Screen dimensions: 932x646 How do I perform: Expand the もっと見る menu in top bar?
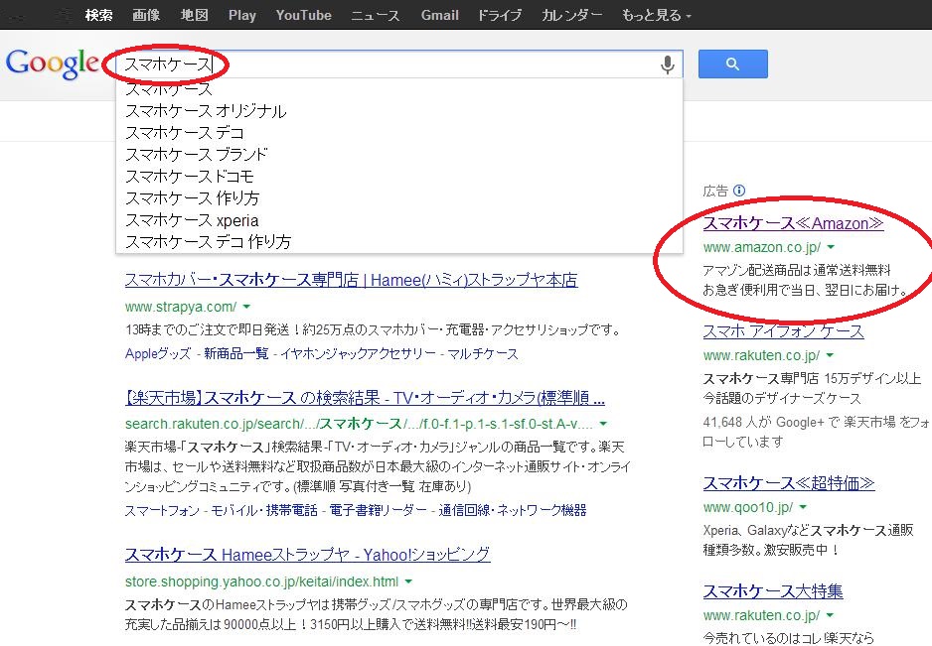pyautogui.click(x=656, y=15)
